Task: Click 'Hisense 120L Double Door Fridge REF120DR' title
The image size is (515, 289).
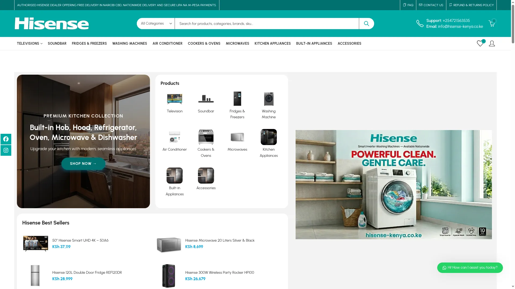Action: [87, 272]
